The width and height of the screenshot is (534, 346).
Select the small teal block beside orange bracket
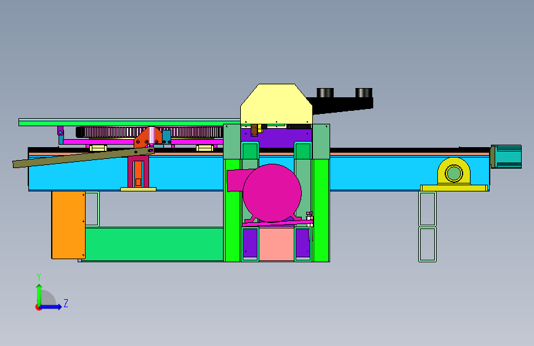pos(166,137)
